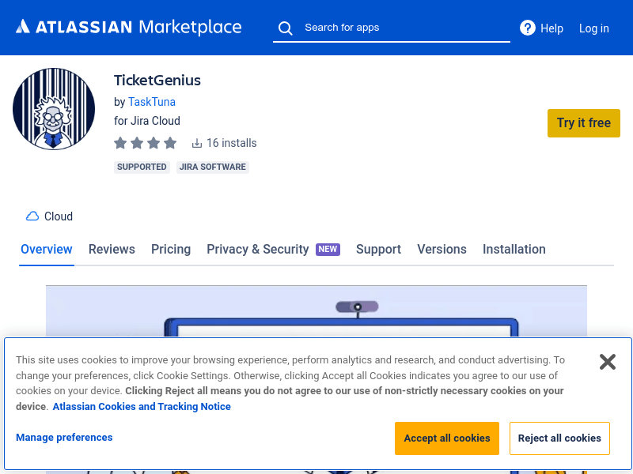The height and width of the screenshot is (474, 633).
Task: Click the JIRA SOFTWARE badge
Action: click(213, 167)
